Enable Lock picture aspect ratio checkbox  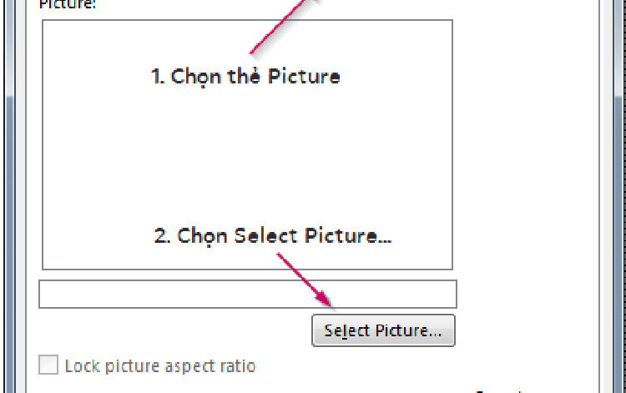click(x=48, y=365)
